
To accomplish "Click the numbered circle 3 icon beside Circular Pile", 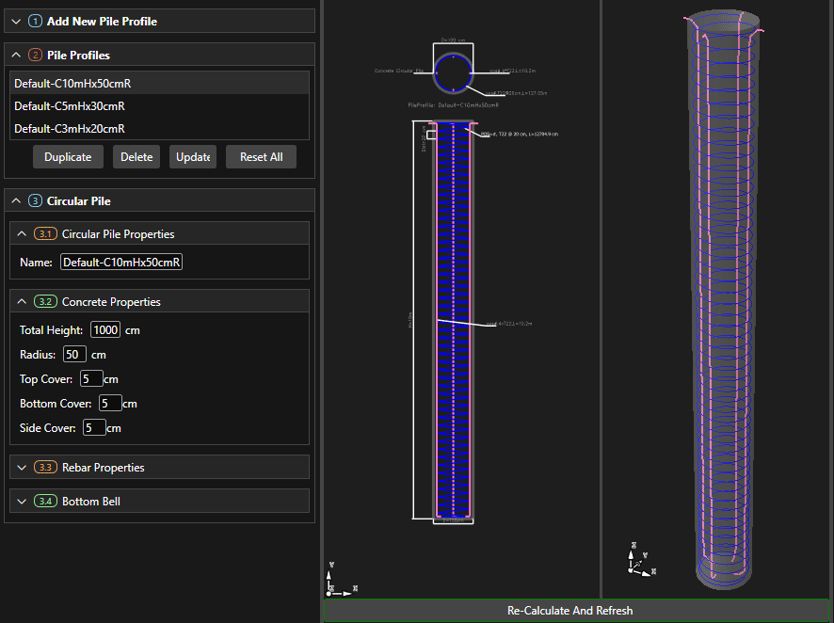I will click(x=35, y=201).
